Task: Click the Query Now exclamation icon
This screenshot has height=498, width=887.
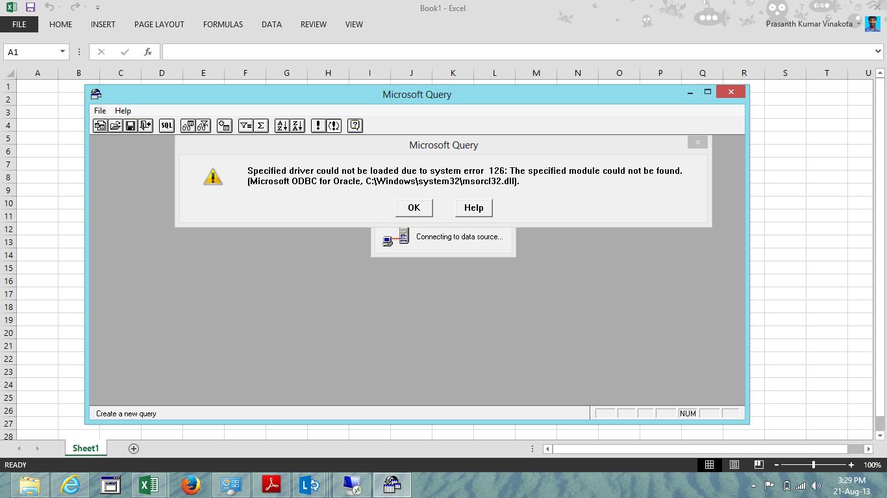Action: click(x=318, y=126)
